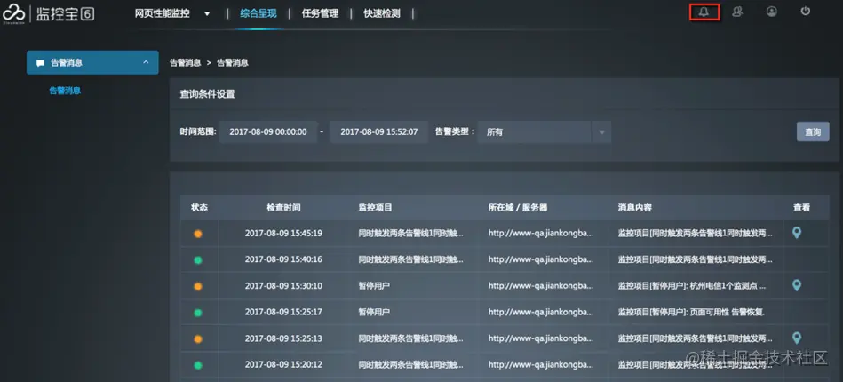
Task: Click 暂停用户 in the 15:30:10 row
Action: [374, 286]
